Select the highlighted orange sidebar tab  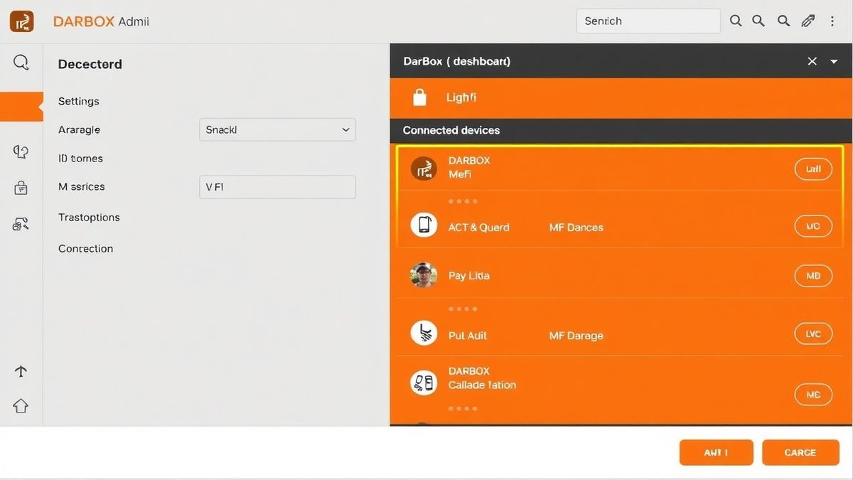21,107
